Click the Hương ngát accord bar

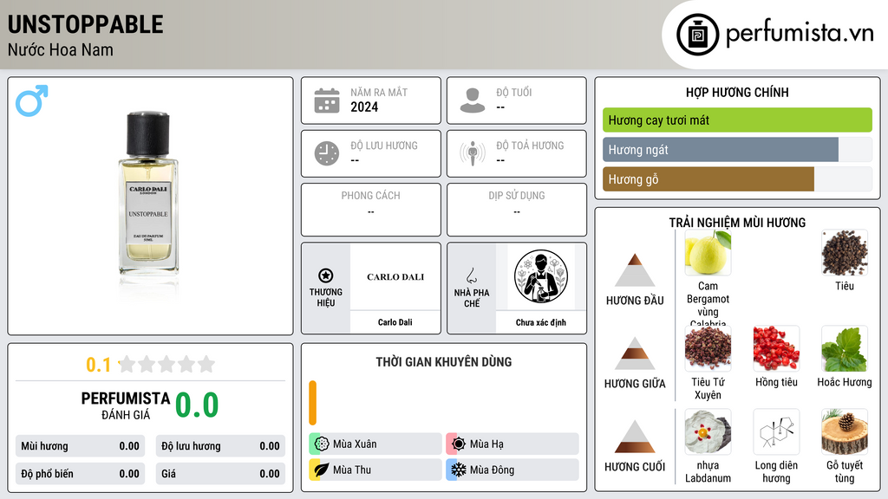[737, 150]
